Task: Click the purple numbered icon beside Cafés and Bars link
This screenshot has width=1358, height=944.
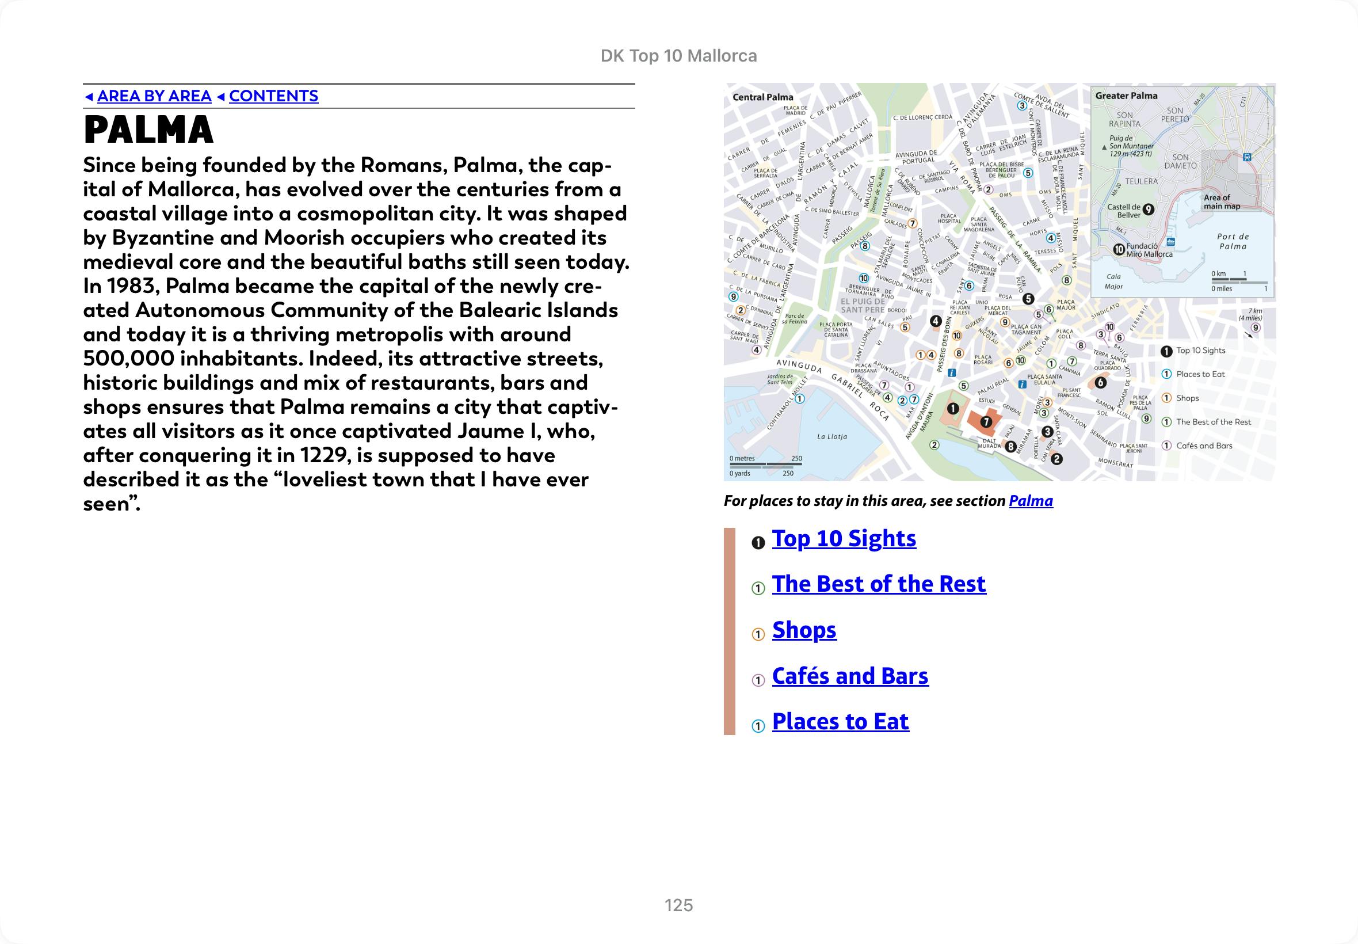Action: pyautogui.click(x=758, y=680)
